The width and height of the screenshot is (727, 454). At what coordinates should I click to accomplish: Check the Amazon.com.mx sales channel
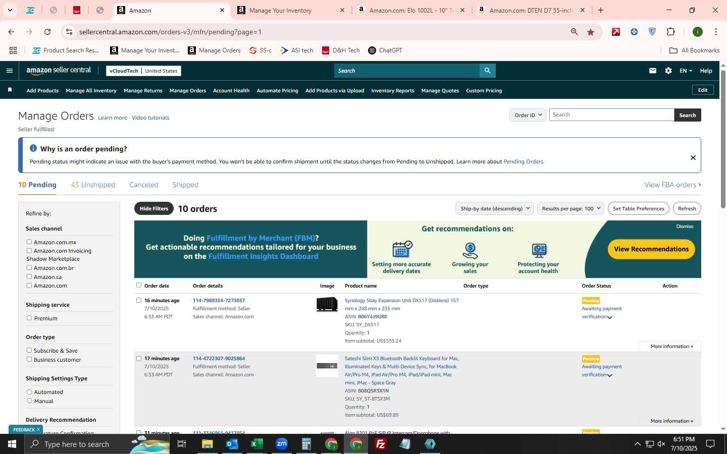(x=29, y=242)
